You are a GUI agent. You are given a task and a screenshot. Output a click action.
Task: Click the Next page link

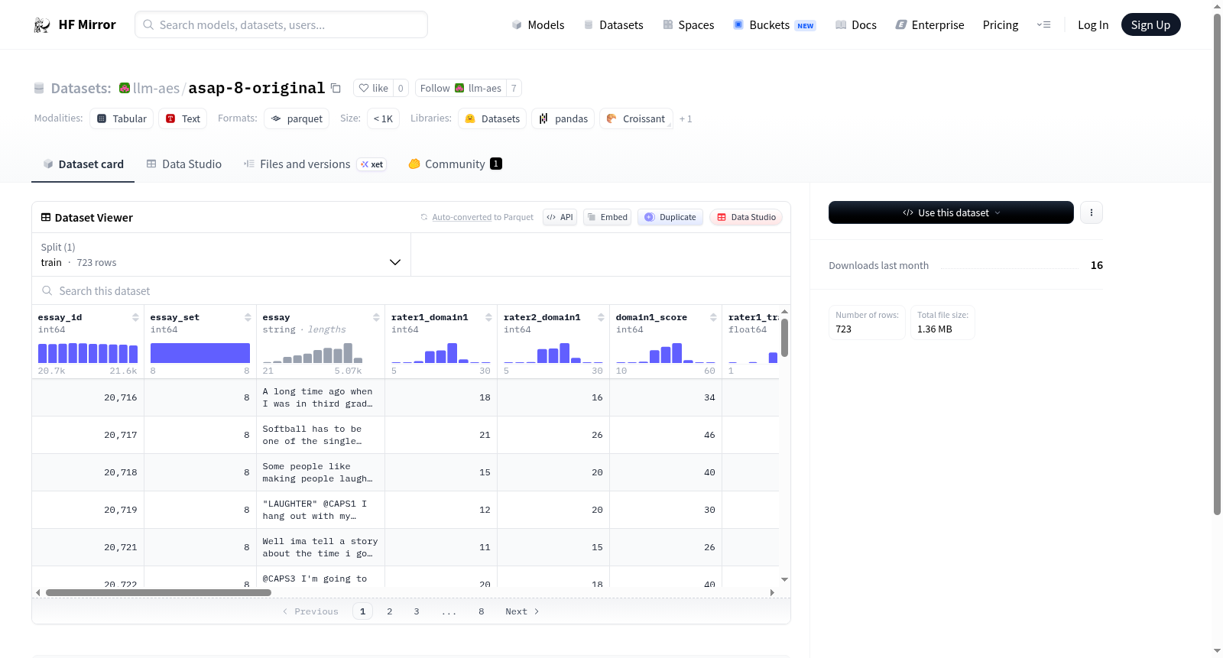pos(522,611)
